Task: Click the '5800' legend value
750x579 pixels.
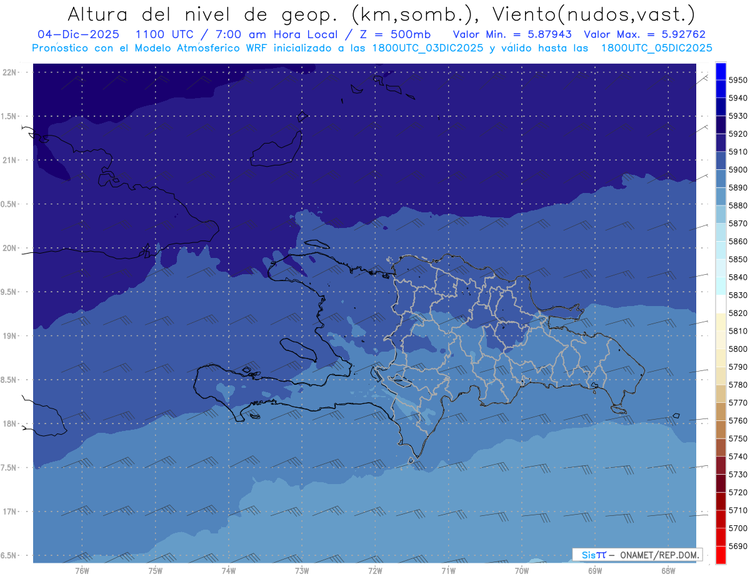Action: tap(738, 349)
